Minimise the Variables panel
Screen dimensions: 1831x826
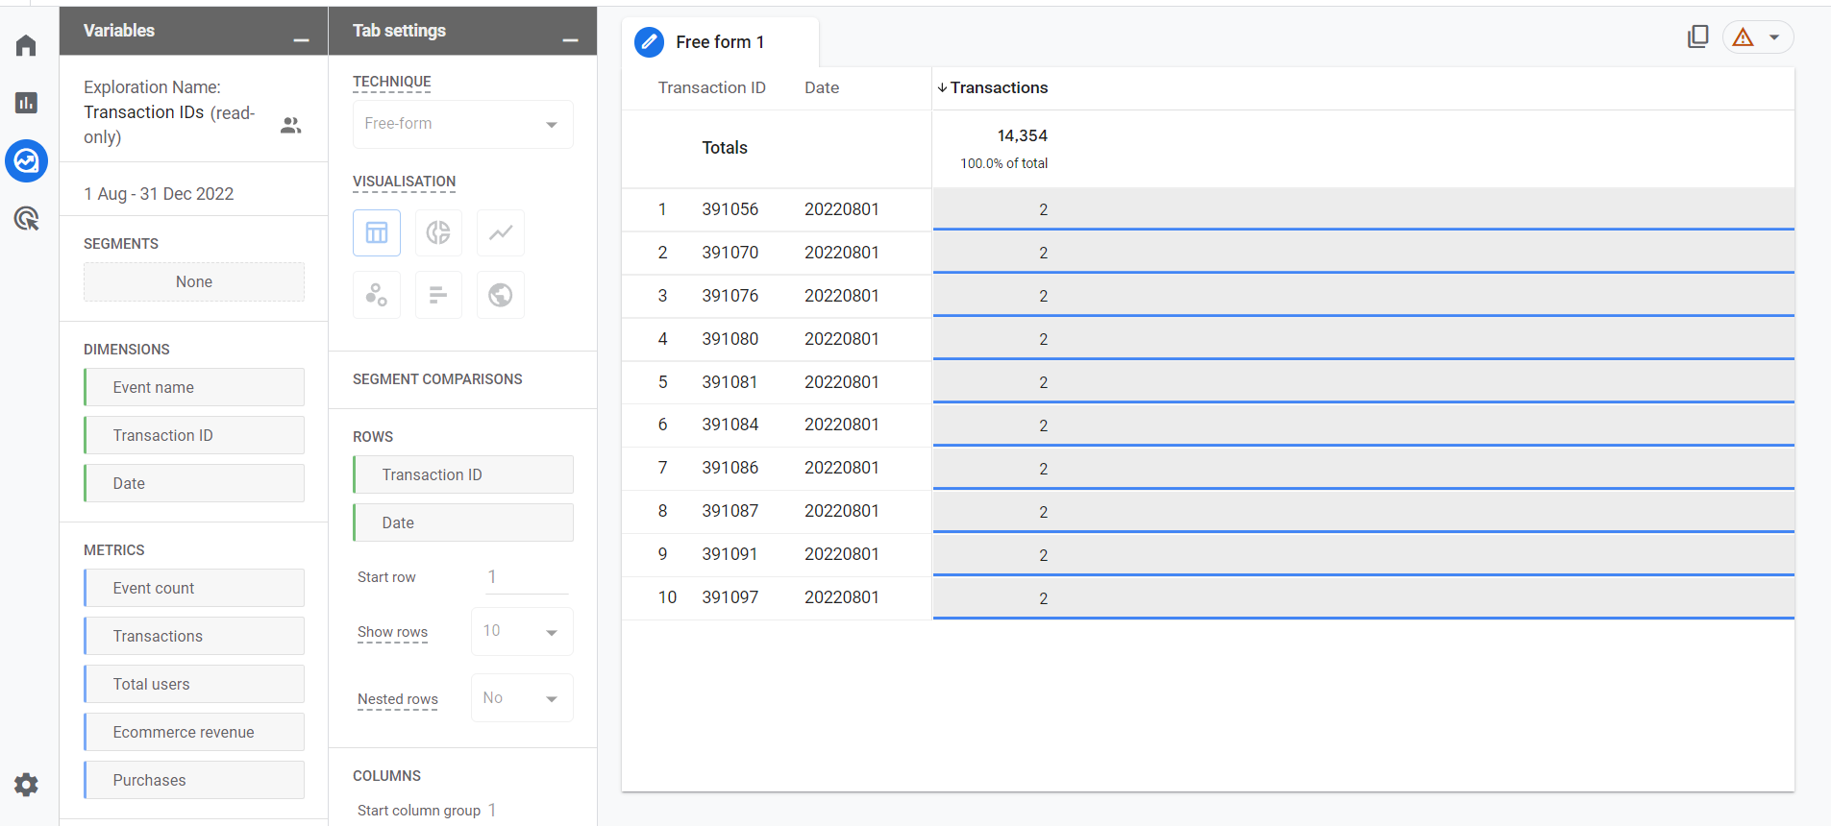click(x=301, y=39)
